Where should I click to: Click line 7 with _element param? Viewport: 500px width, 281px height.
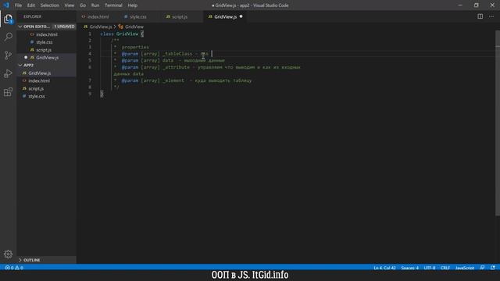point(183,80)
